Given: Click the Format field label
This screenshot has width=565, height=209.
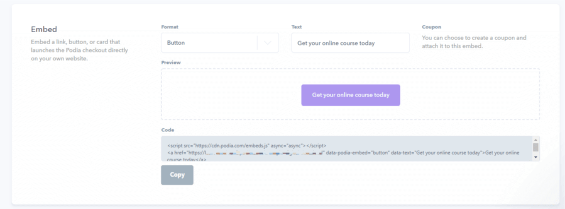Looking at the screenshot, I should [169, 27].
